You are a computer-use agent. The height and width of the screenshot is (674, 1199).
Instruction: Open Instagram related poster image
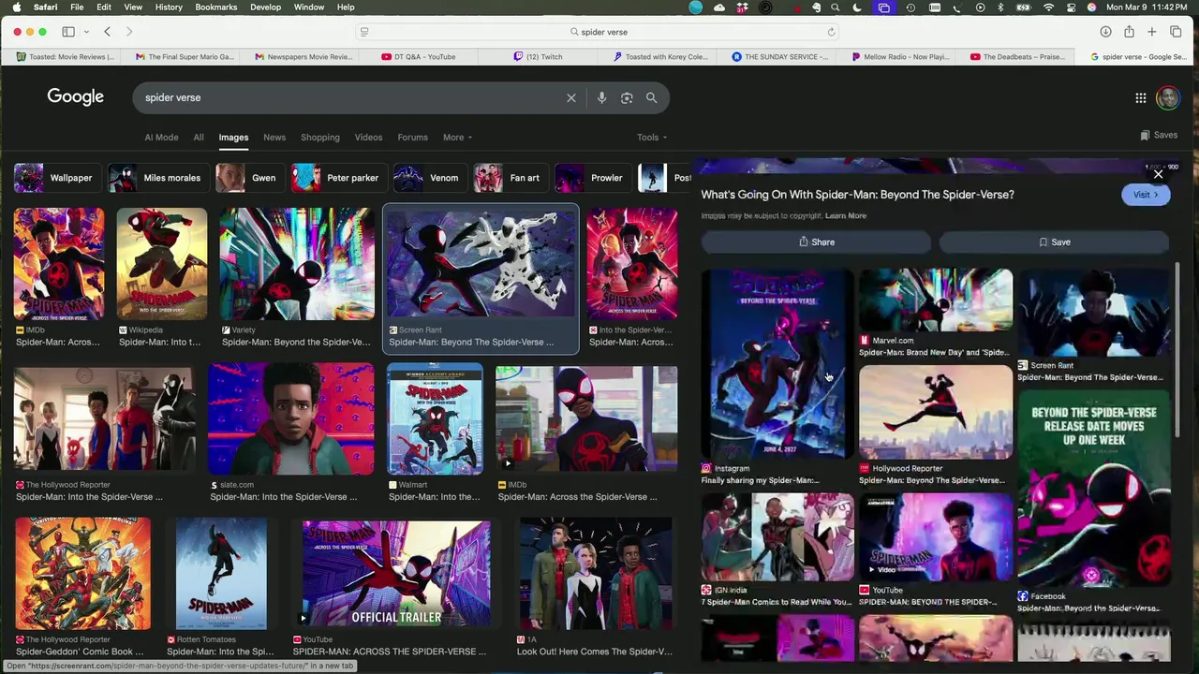click(777, 364)
